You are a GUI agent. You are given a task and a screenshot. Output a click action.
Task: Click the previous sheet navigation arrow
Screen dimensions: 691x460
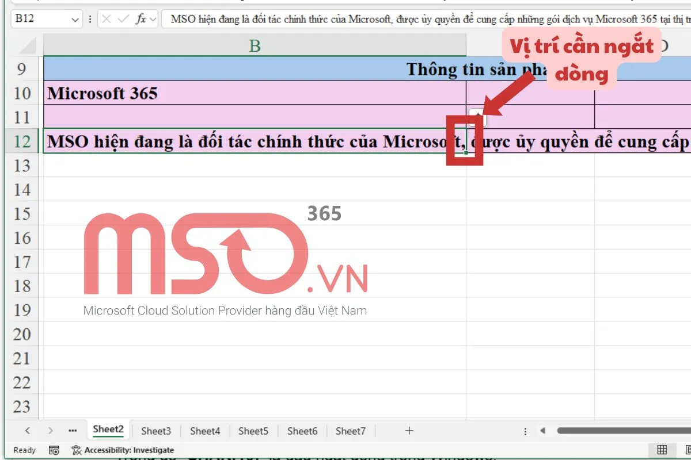coord(27,431)
